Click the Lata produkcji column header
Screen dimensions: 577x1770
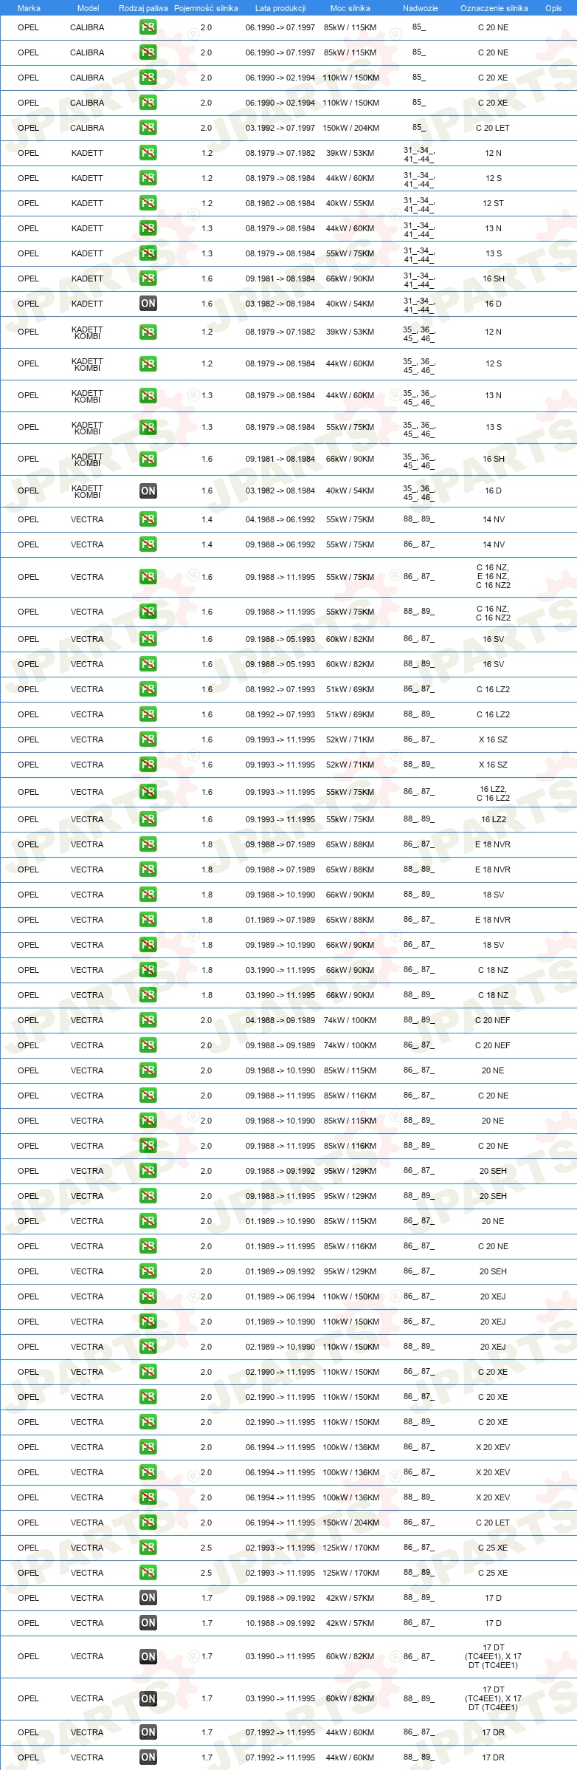point(280,8)
